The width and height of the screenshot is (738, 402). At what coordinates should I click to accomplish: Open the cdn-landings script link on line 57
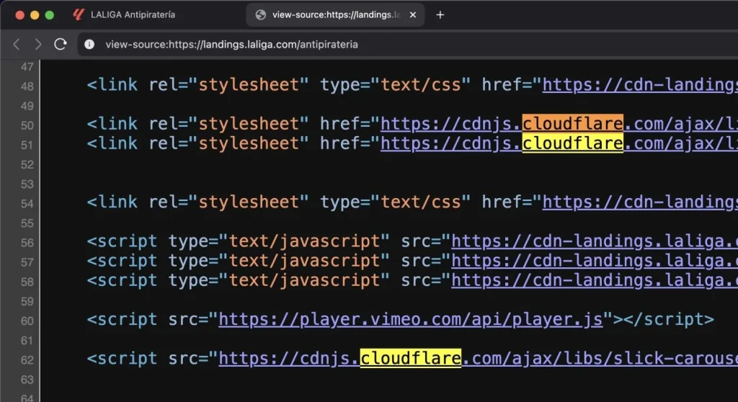tap(595, 261)
